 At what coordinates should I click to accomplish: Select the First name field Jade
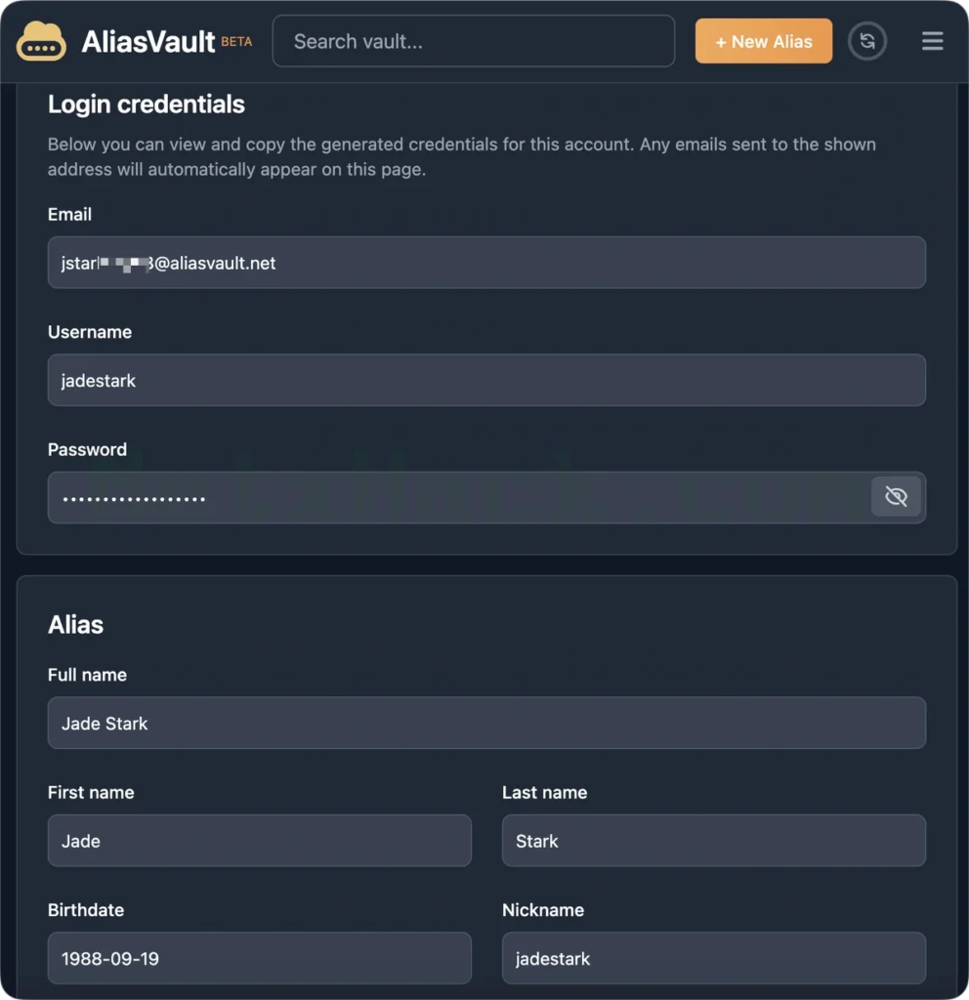260,841
